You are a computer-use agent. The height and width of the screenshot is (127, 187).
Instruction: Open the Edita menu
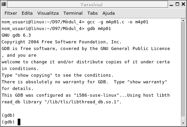(x=27, y=13)
